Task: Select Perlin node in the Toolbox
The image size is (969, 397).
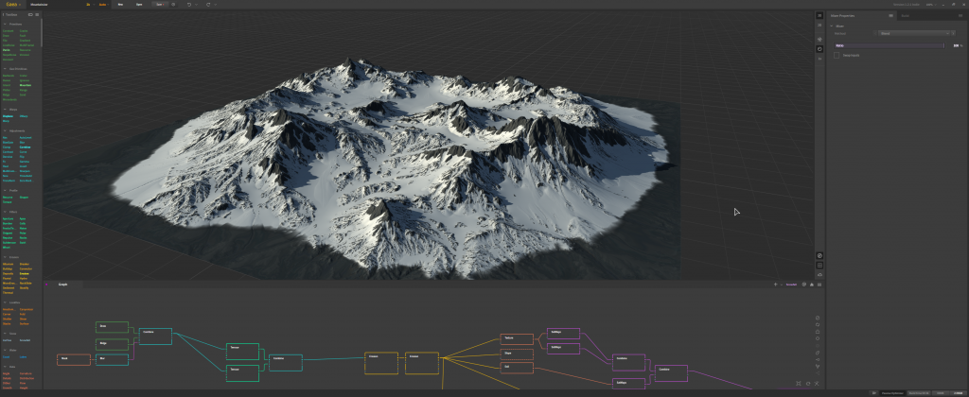Action: coord(7,50)
